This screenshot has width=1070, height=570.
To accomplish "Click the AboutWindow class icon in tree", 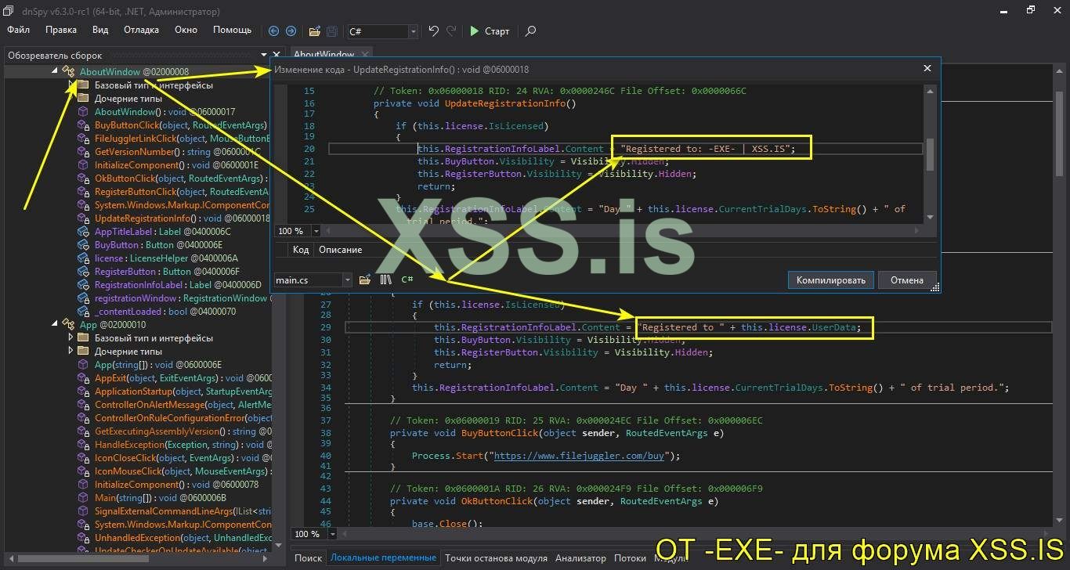I will tap(69, 71).
